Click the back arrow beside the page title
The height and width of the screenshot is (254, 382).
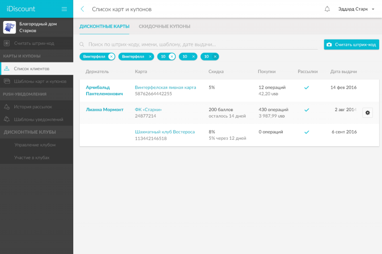[x=83, y=9]
